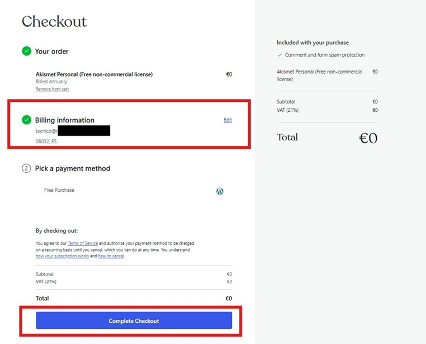Screen dimensions: 426x344
Task: Click the Included with your purchase heading
Action: (313, 43)
